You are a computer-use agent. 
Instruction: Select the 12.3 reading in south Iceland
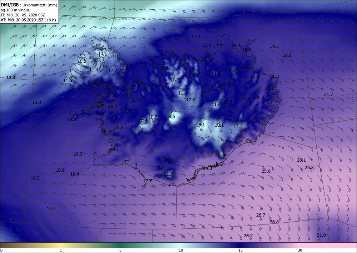[168, 174]
